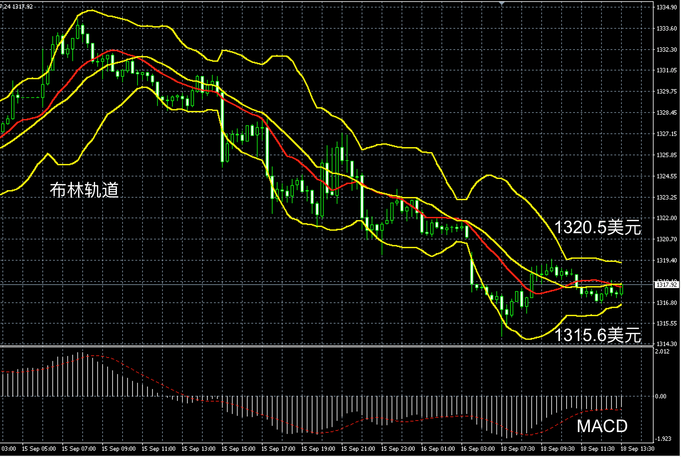Click the 1322.00 price scale label
This screenshot has height=457, width=681.
(x=667, y=218)
